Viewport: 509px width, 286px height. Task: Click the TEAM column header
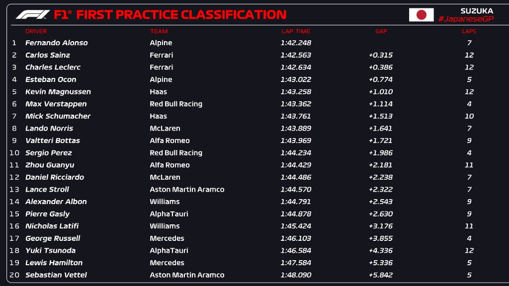(159, 31)
